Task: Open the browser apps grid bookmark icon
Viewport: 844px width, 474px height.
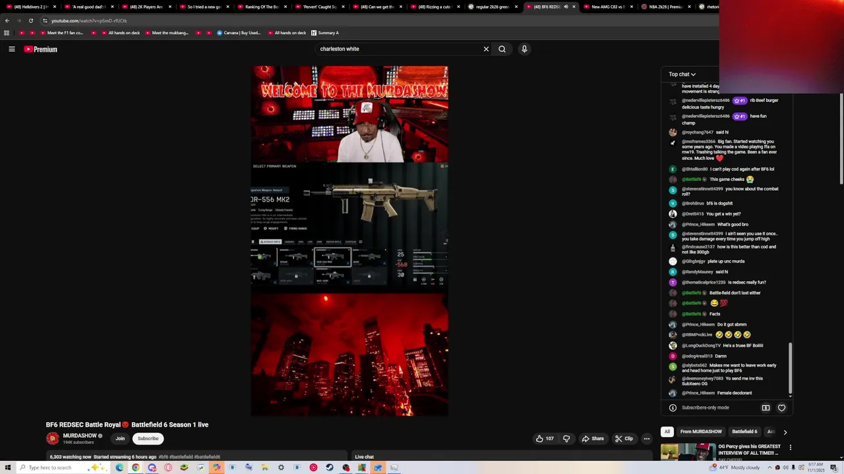Action: [x=7, y=33]
